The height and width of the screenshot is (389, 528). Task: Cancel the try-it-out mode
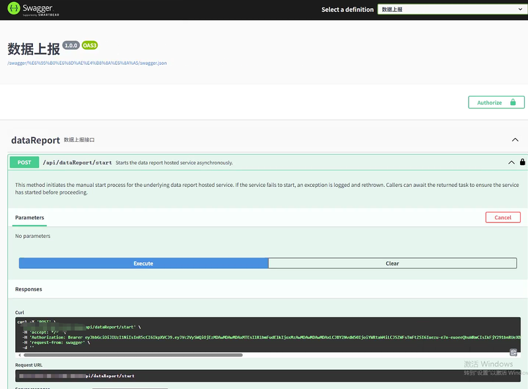tap(502, 217)
